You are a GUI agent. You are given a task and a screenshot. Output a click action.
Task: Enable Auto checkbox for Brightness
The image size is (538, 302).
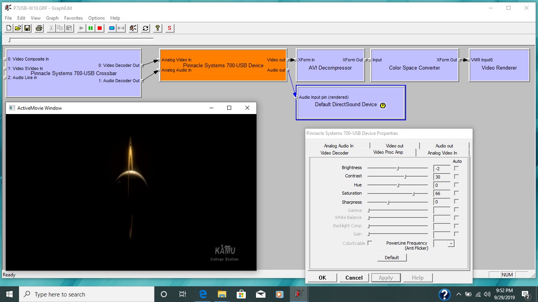[456, 168]
